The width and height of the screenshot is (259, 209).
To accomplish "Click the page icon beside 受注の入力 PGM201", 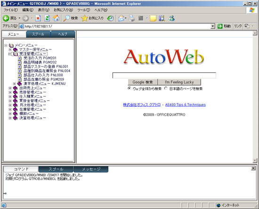I will pyautogui.click(x=20, y=58).
